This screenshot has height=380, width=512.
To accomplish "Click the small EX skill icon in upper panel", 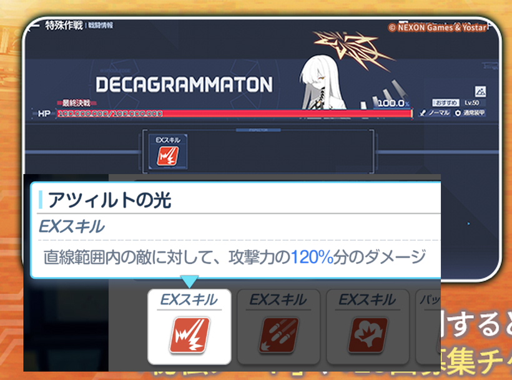I will coord(169,155).
